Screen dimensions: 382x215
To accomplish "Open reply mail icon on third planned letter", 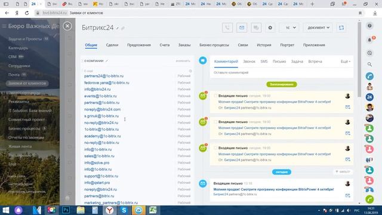I will tap(347, 159).
